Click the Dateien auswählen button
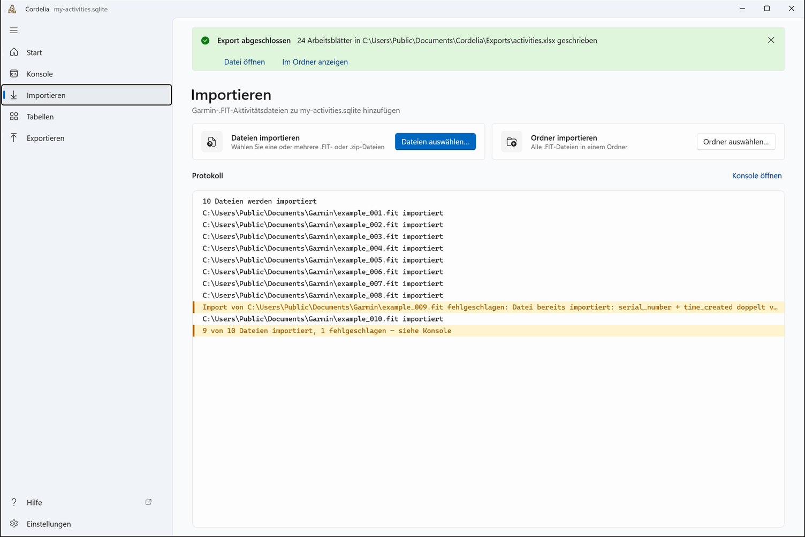The image size is (805, 537). [x=435, y=142]
